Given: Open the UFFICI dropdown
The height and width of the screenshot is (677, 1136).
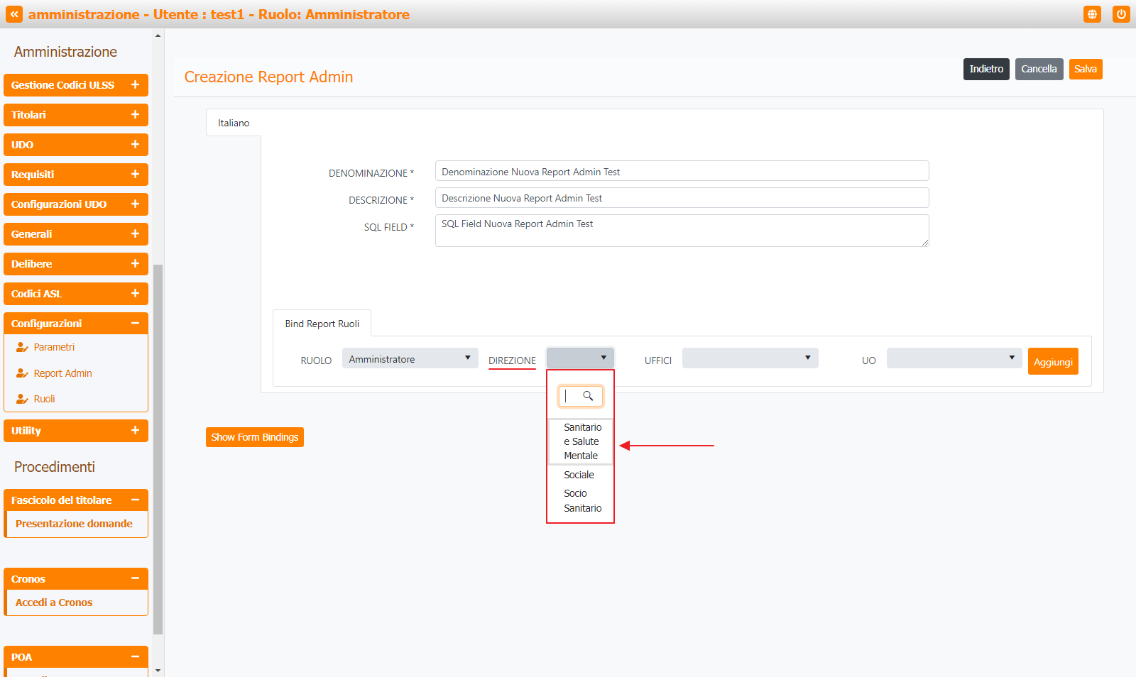Looking at the screenshot, I should coord(750,358).
